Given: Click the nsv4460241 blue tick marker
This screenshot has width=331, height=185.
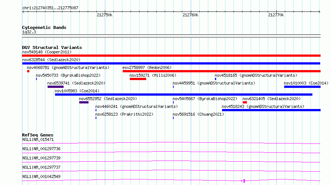Looking at the screenshot, I should [96, 110].
